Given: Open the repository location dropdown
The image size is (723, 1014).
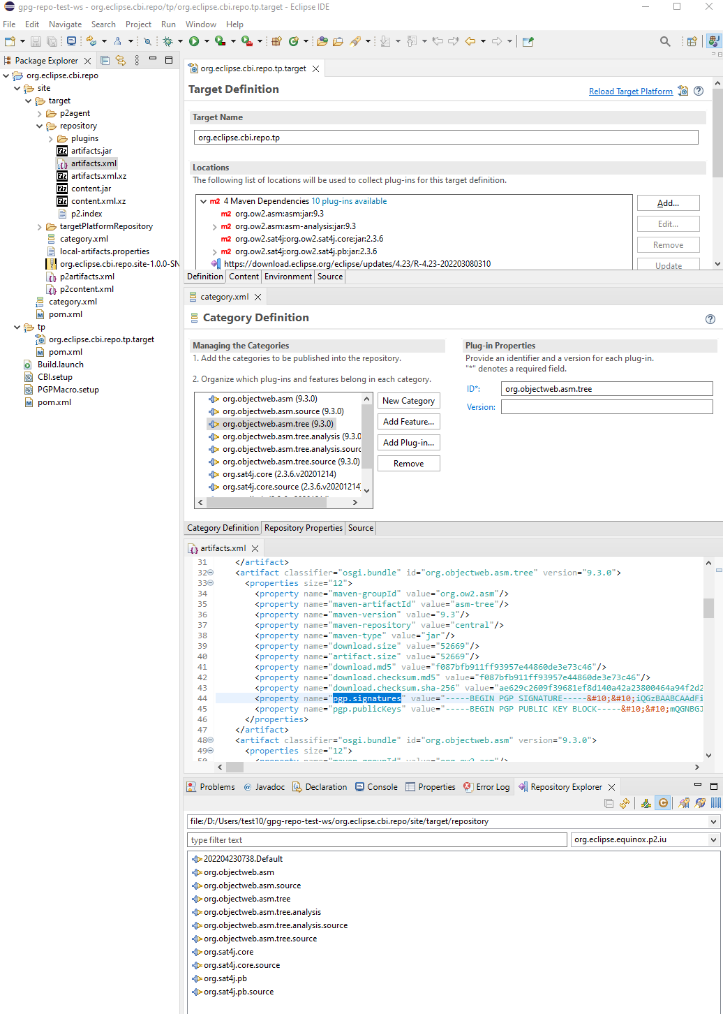Looking at the screenshot, I should coord(713,821).
